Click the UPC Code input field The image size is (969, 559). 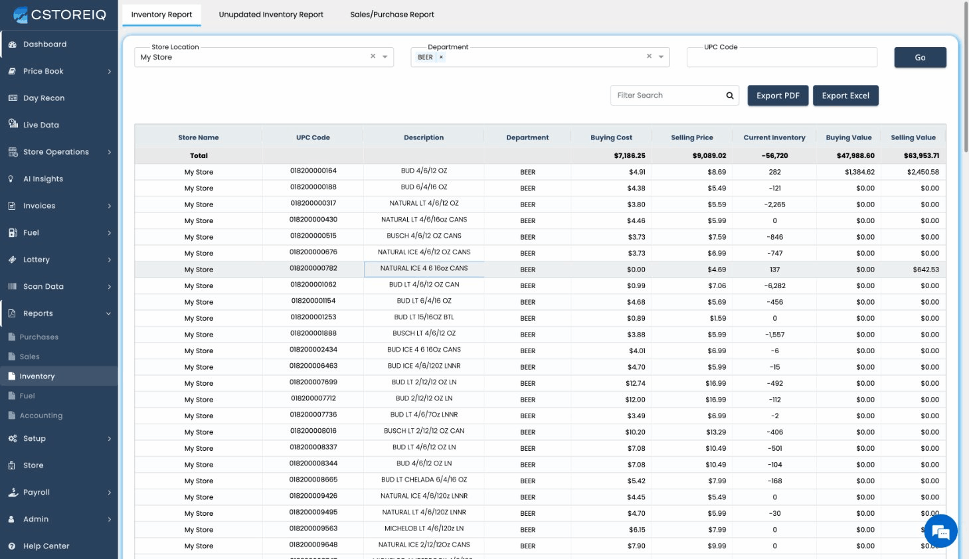[782, 58]
